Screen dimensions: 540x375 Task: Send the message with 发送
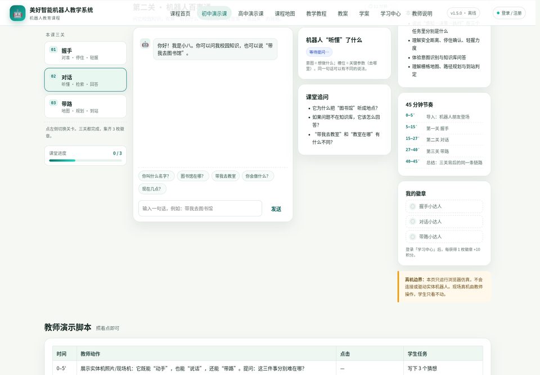276,209
